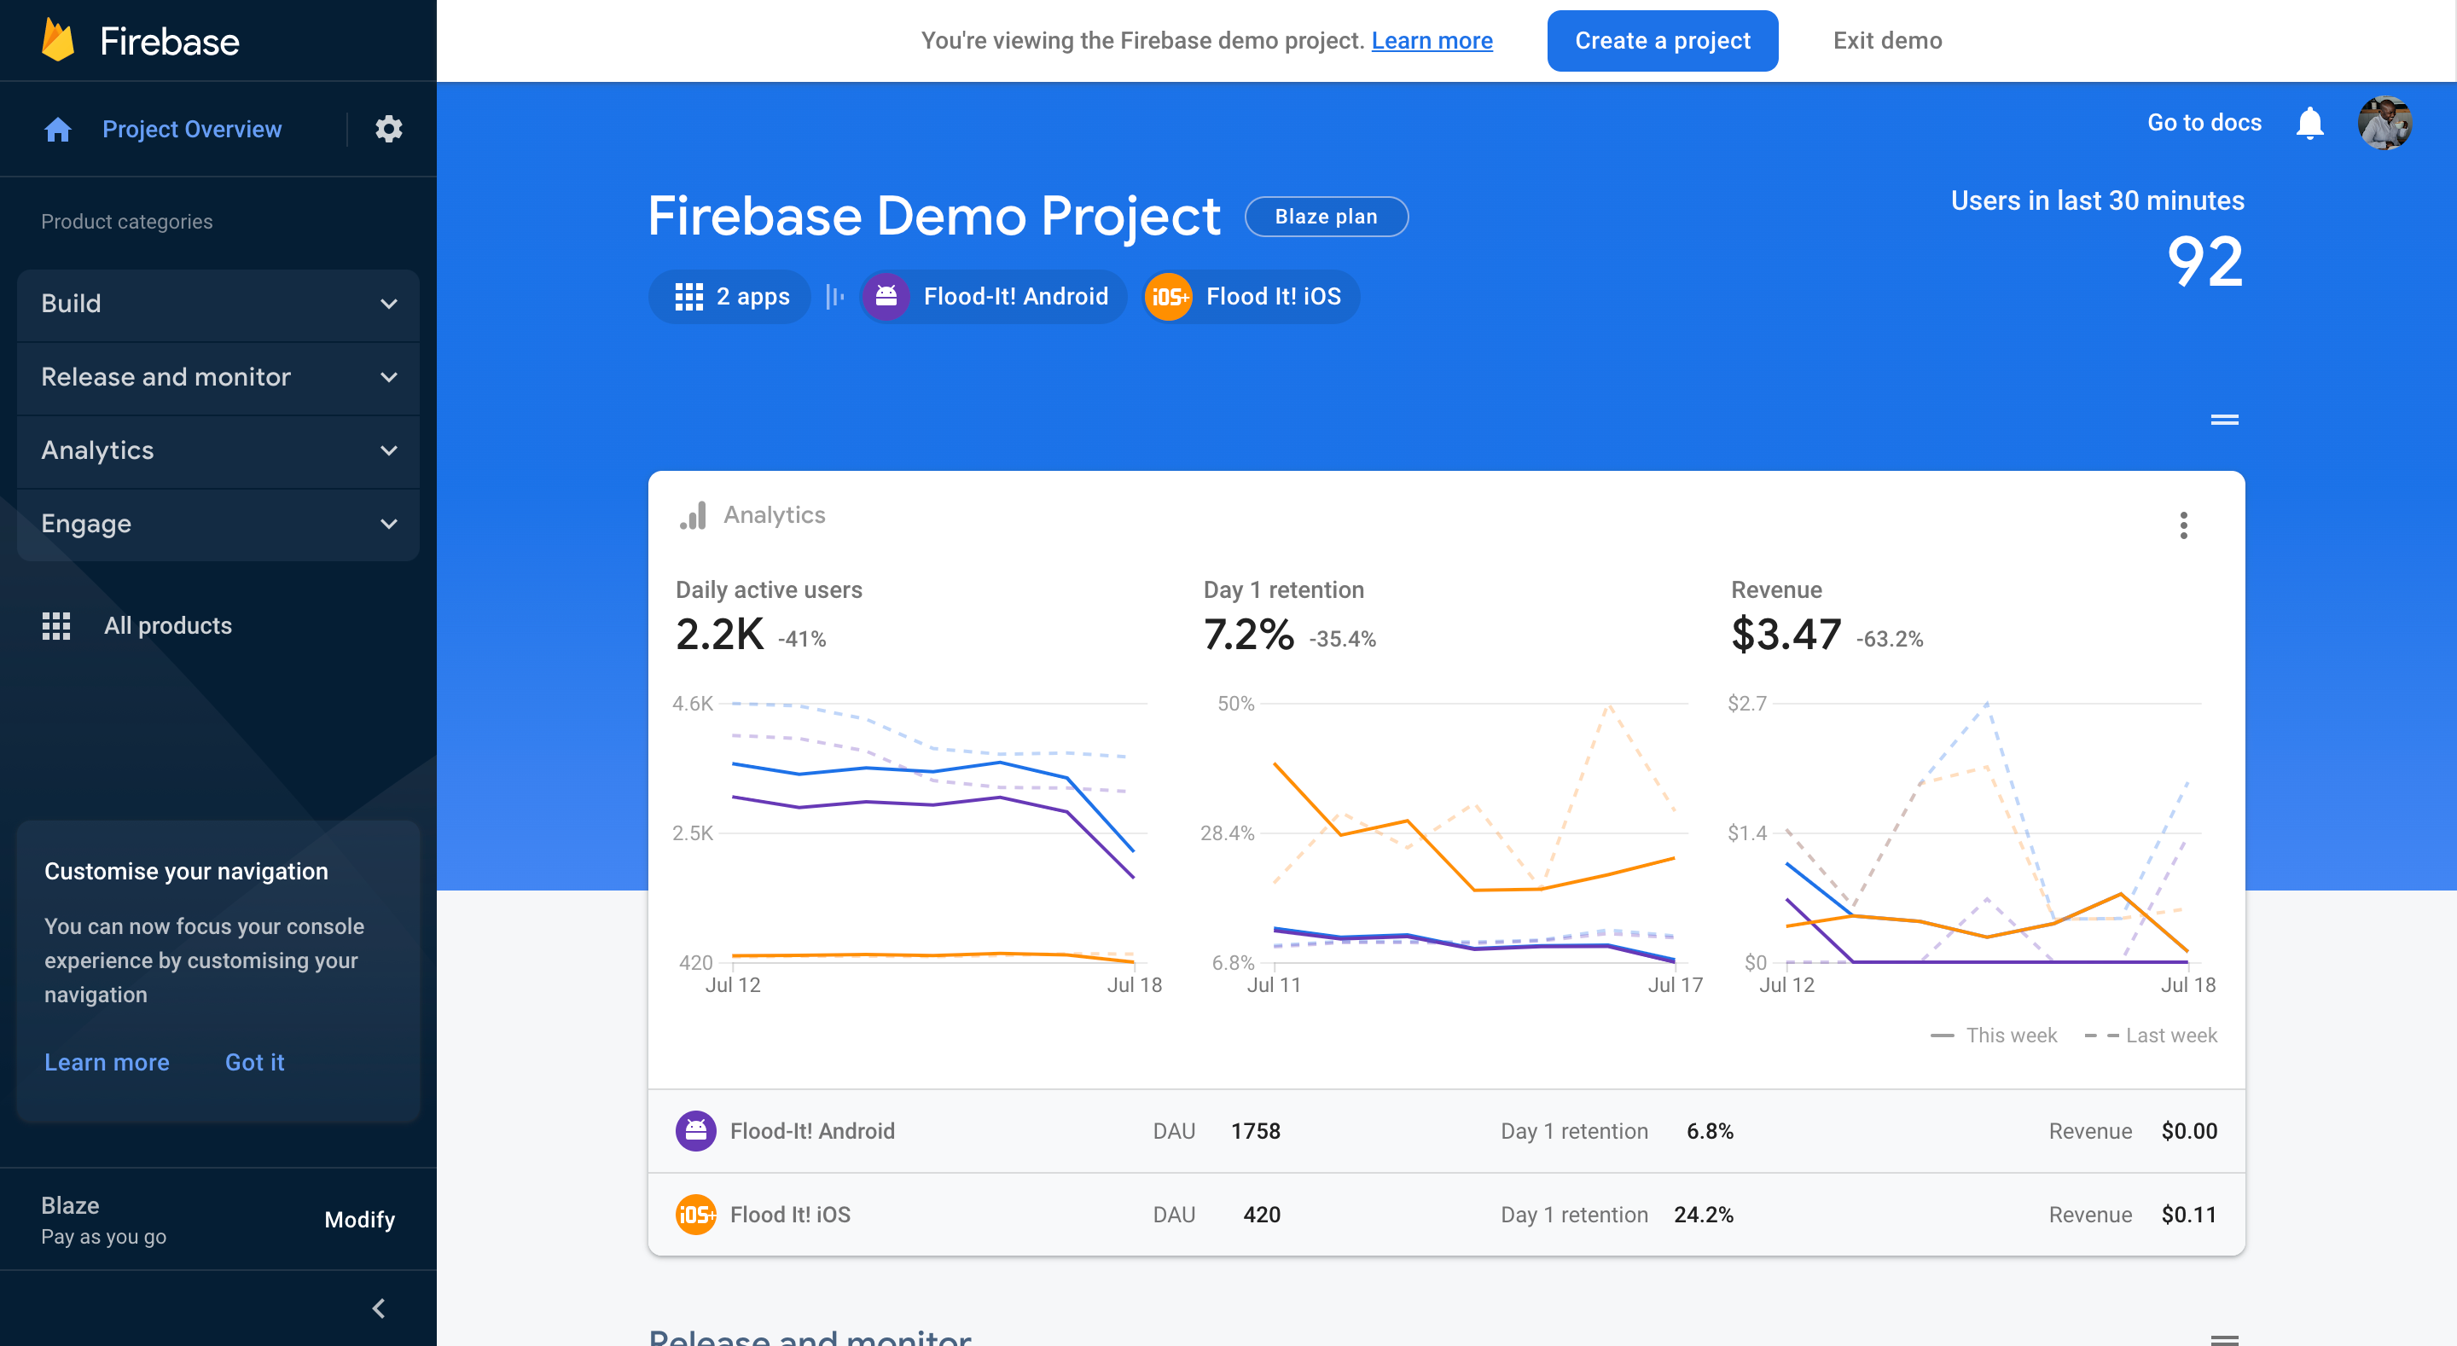Viewport: 2457px width, 1346px height.
Task: Click the Engage chevron arrow
Action: coord(388,525)
